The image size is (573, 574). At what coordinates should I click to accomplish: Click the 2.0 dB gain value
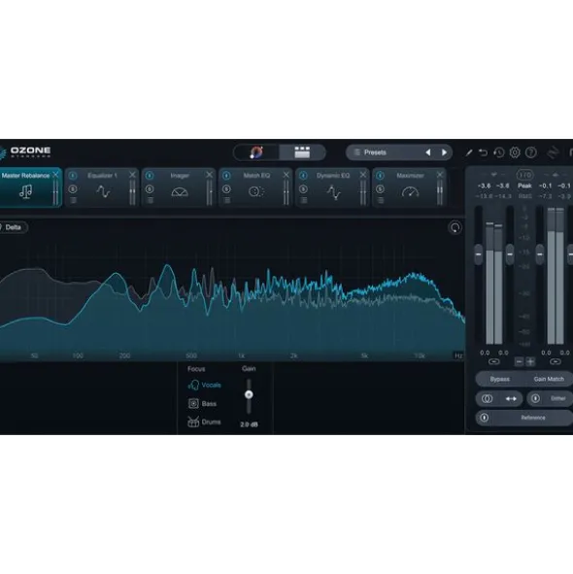coord(249,424)
